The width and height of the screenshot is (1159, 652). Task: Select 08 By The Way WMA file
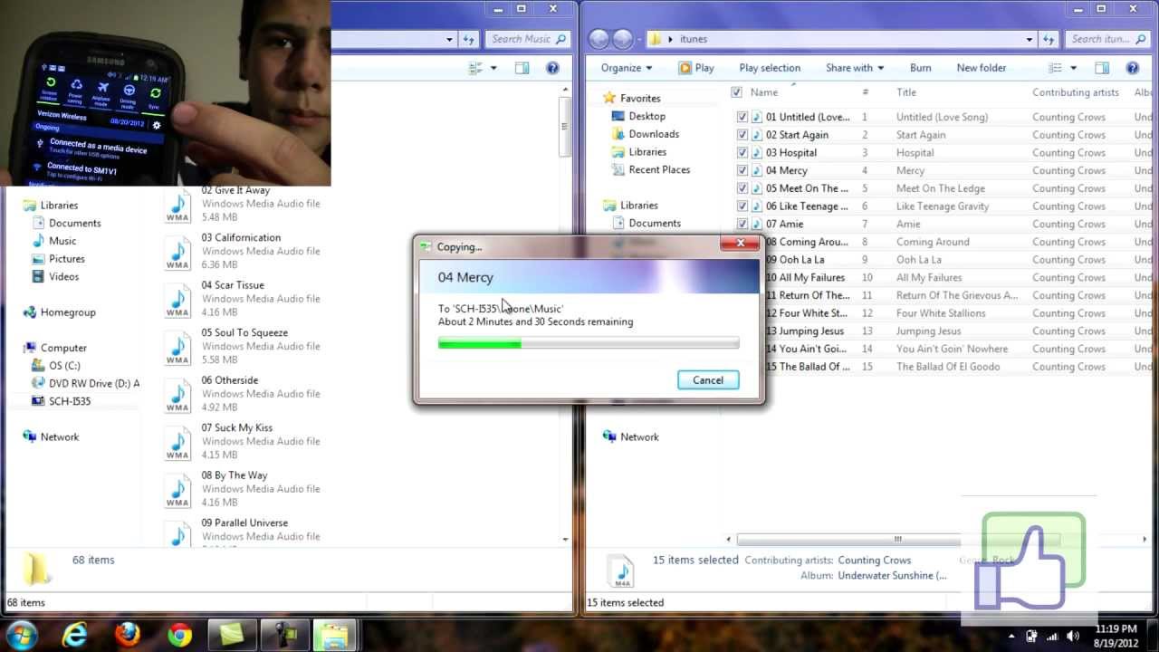pos(242,489)
